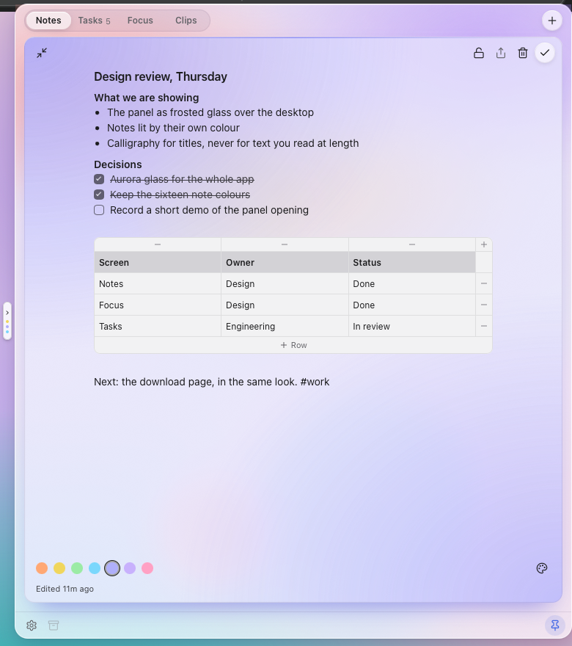This screenshot has width=572, height=646.
Task: Click bullet 'The panel as frosted glass'
Action: 210,112
